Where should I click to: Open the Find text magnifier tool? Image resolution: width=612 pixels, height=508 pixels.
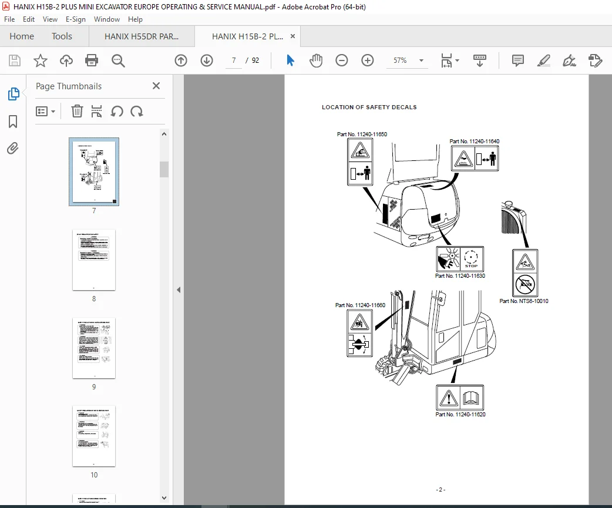tap(118, 60)
